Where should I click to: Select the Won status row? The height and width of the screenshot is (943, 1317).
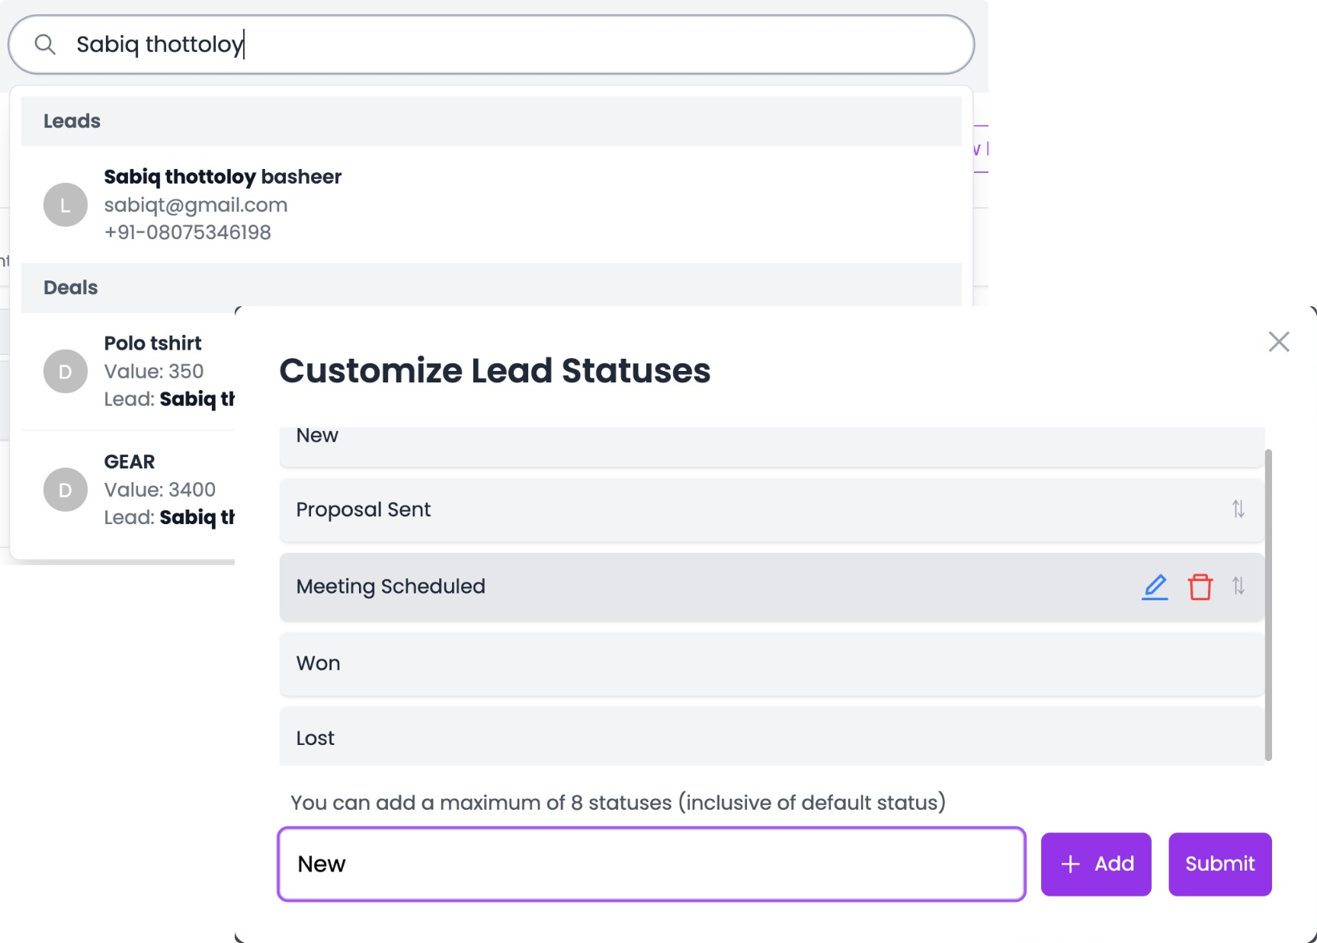[771, 663]
